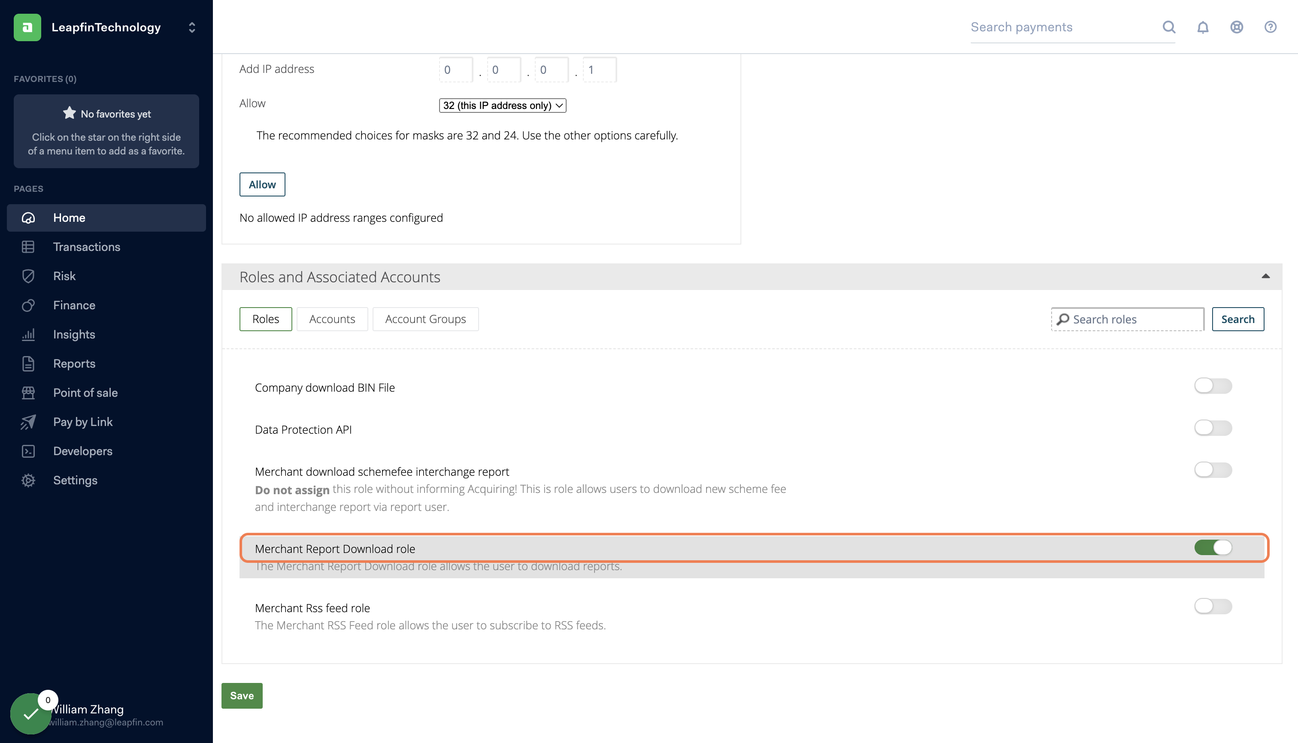Open Point of sale in sidebar
Viewport: 1298px width, 743px height.
tap(85, 393)
